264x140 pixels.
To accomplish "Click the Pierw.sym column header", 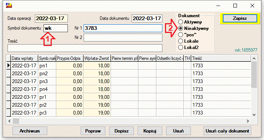I will (147, 58).
